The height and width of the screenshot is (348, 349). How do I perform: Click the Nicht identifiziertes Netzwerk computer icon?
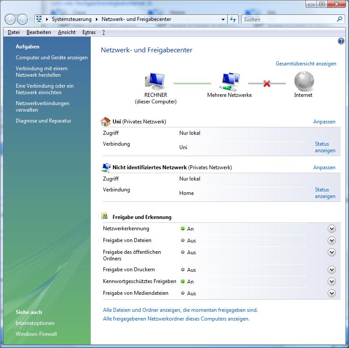point(106,167)
